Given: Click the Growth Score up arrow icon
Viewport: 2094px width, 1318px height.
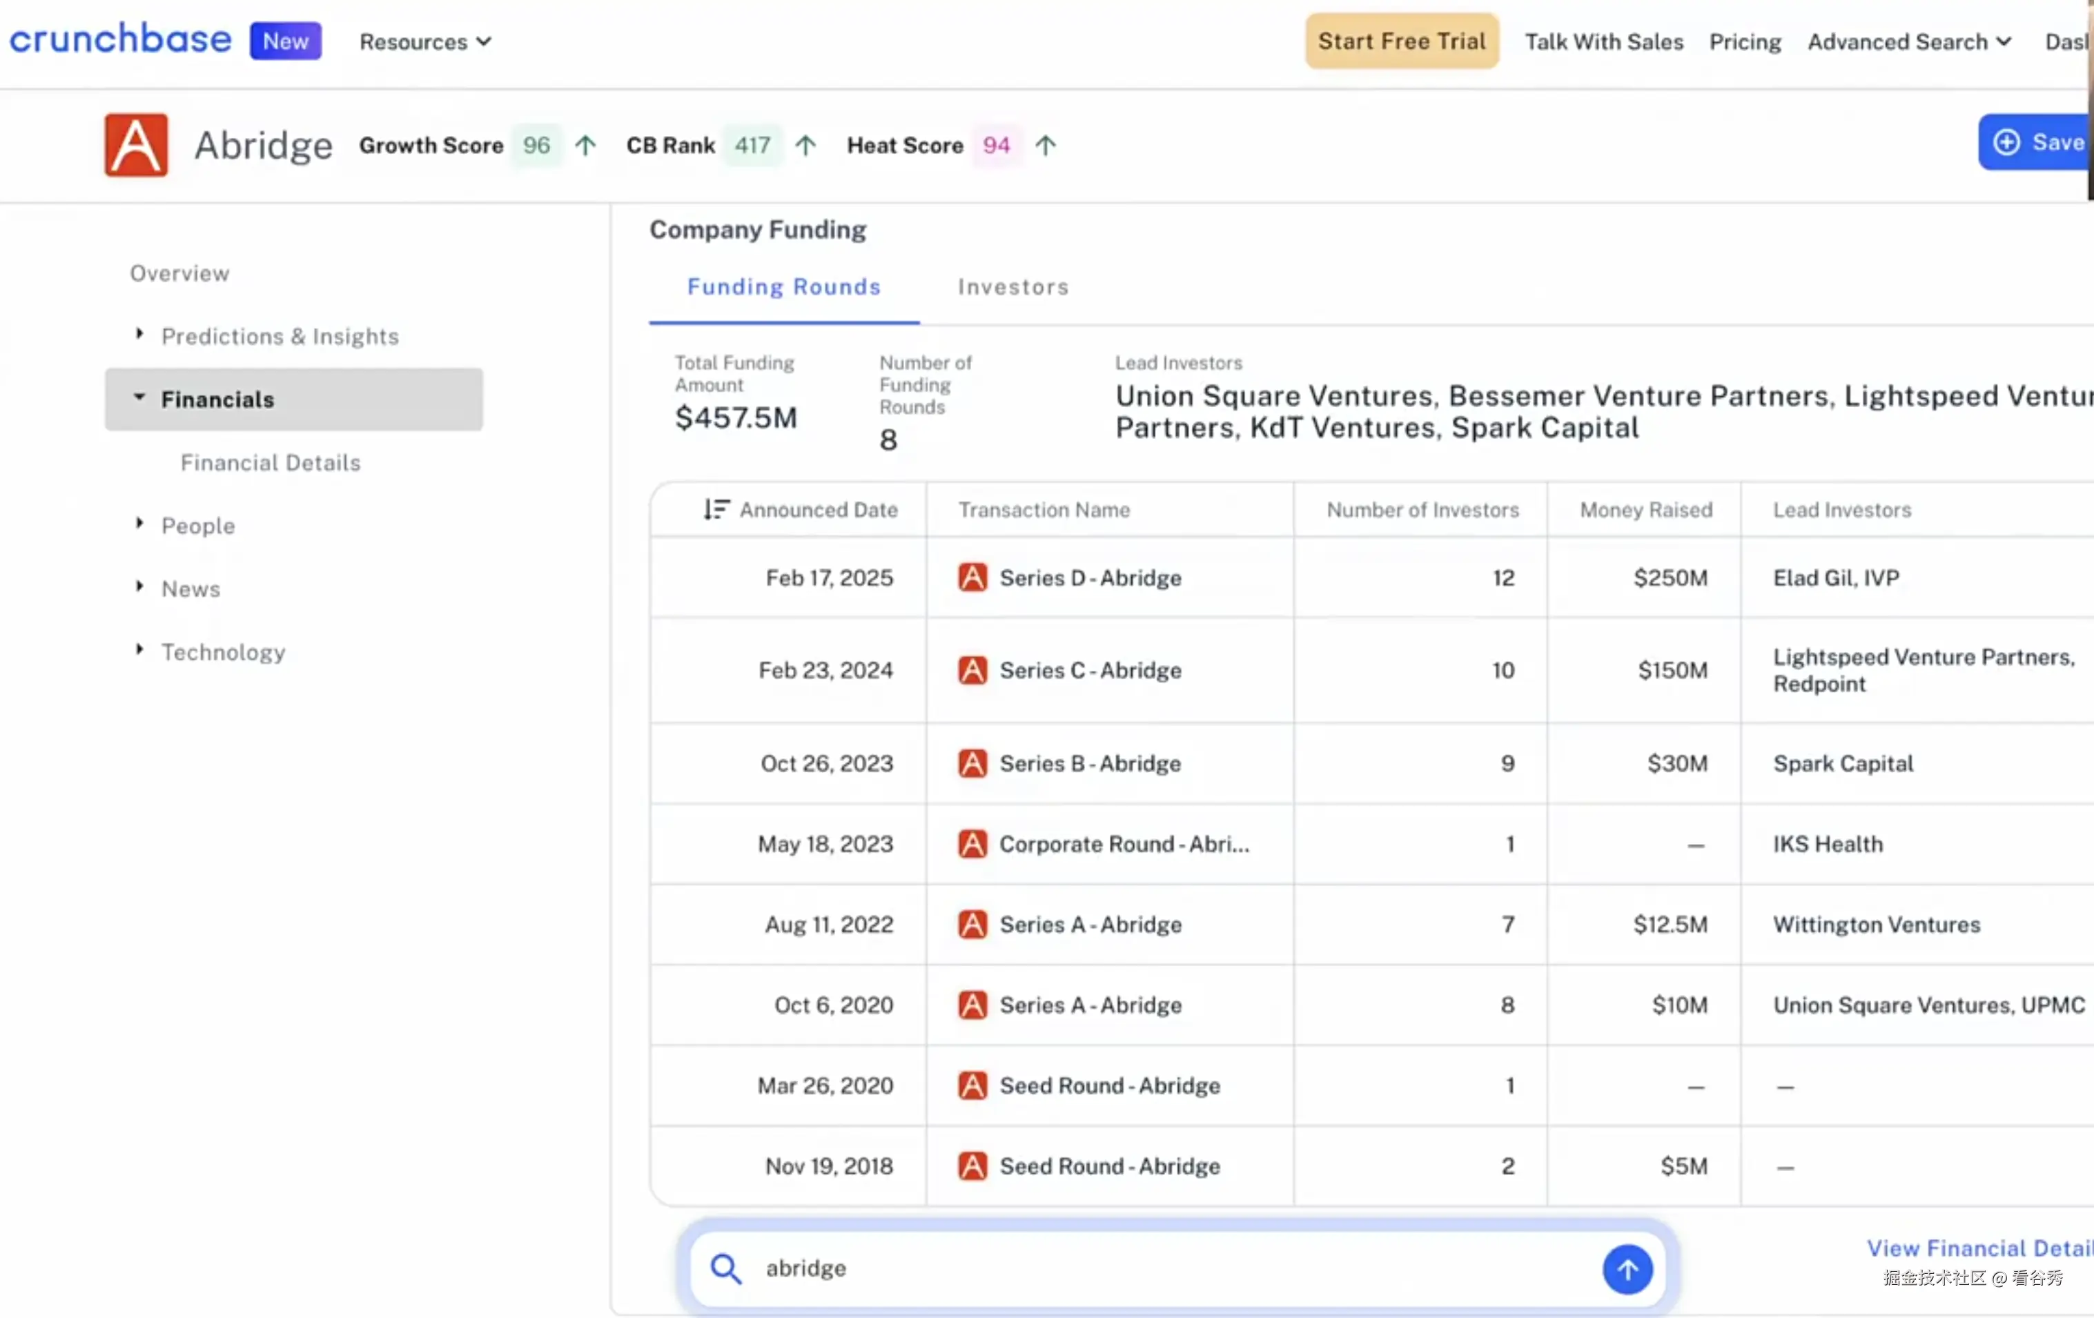Looking at the screenshot, I should click(585, 145).
